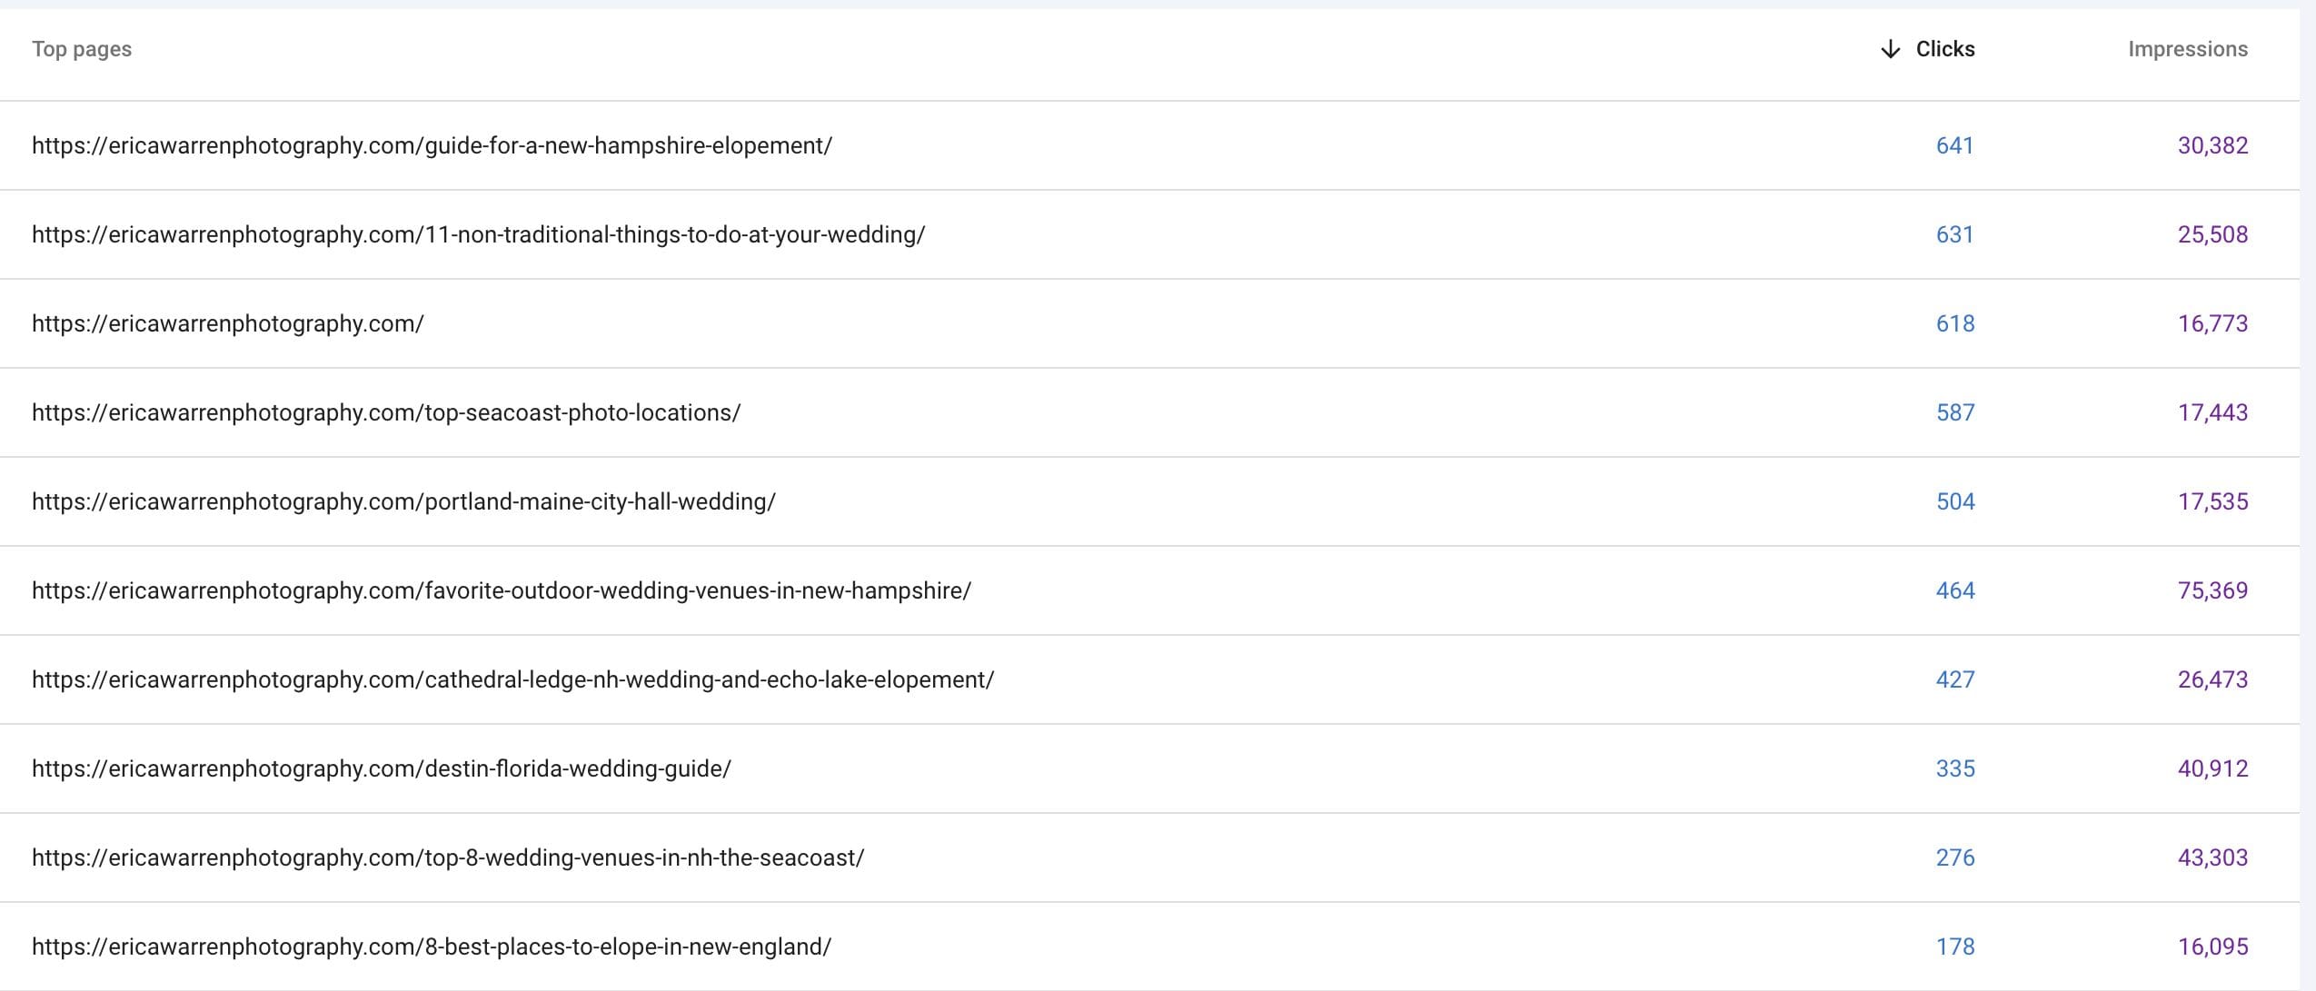The width and height of the screenshot is (2316, 991).
Task: Select the cathedral-ledge-nh-wedding-and-echo-lake-elopement row
Action: tap(512, 679)
